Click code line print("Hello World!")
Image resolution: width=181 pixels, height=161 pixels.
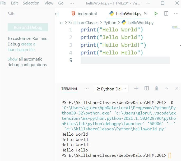click(x=113, y=45)
